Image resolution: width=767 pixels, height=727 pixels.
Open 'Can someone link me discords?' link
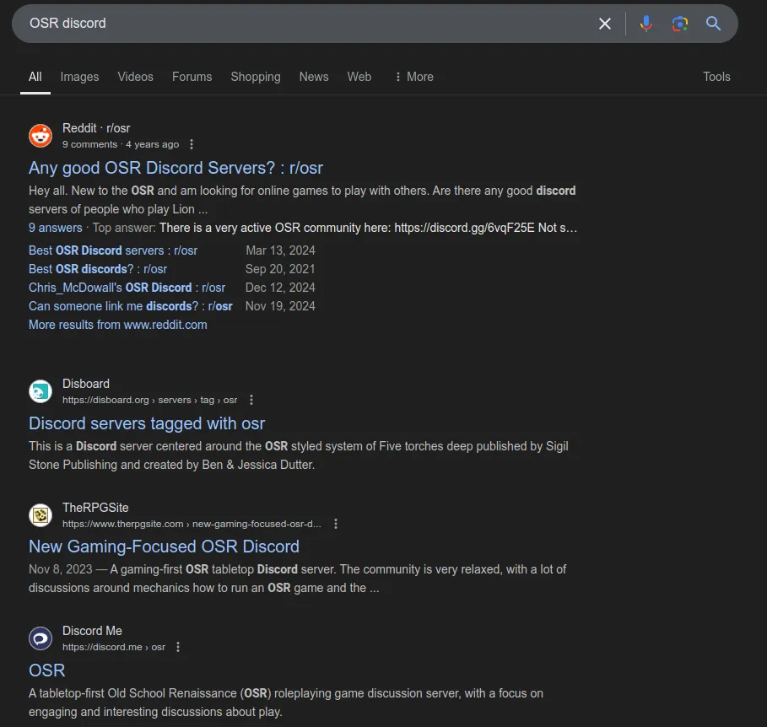pos(131,306)
